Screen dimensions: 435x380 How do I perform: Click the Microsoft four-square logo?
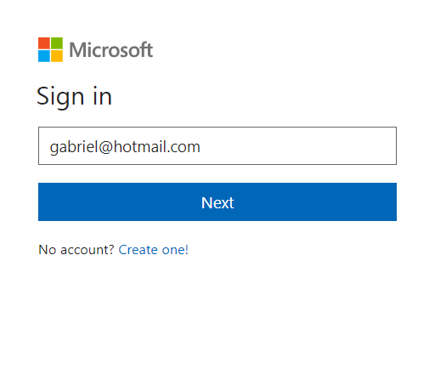pos(50,49)
